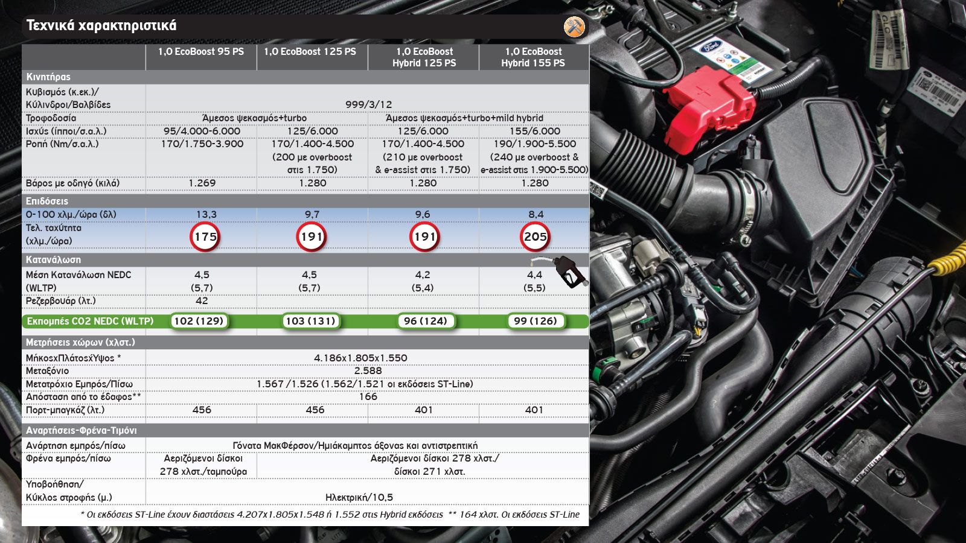Viewport: 966px width, 543px height.
Task: Click the 191 sign under Hybrid 125 PS
Action: coord(424,237)
